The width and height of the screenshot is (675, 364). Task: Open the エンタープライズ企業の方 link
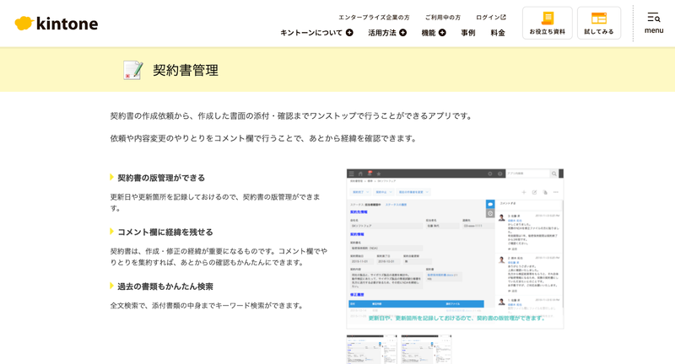[374, 18]
